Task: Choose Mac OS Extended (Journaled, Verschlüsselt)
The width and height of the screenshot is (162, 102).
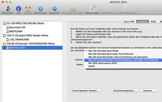Action: click(123, 54)
